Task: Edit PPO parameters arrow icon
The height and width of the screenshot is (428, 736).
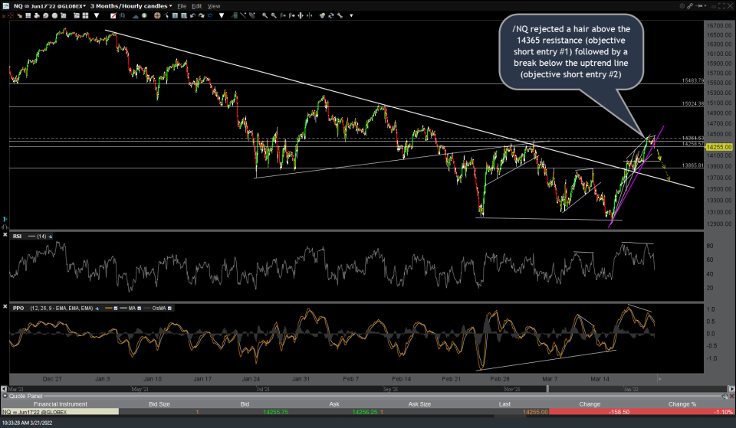Action: (x=97, y=308)
